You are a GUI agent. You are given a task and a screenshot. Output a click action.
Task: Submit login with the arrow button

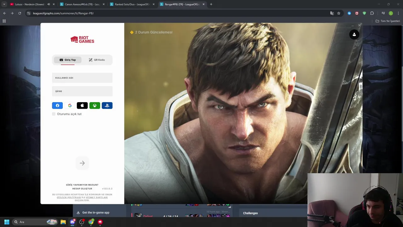pyautogui.click(x=82, y=163)
